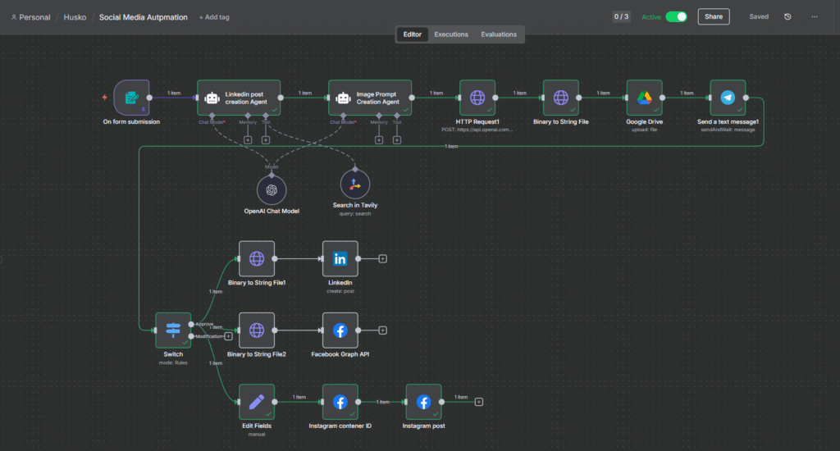This screenshot has width=840, height=451.
Task: Open the OpenAI Chat Model node
Action: 272,189
